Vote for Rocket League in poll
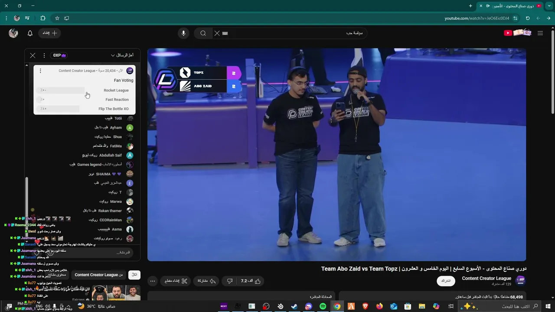This screenshot has height=312, width=555. [x=85, y=90]
